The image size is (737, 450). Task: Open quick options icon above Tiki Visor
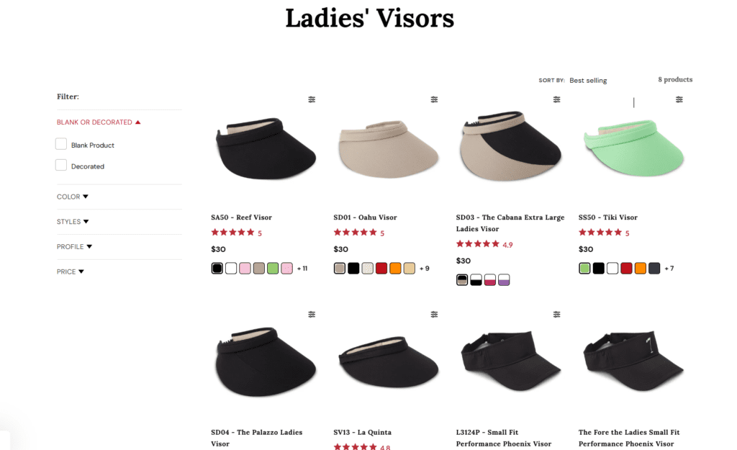pyautogui.click(x=679, y=99)
